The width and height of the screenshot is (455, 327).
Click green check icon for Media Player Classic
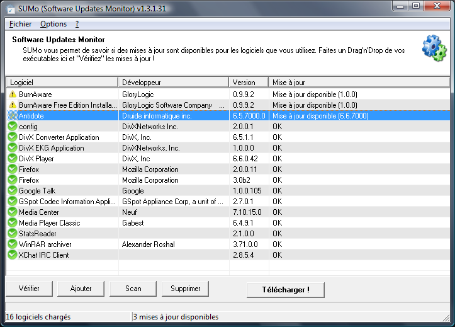click(x=13, y=223)
